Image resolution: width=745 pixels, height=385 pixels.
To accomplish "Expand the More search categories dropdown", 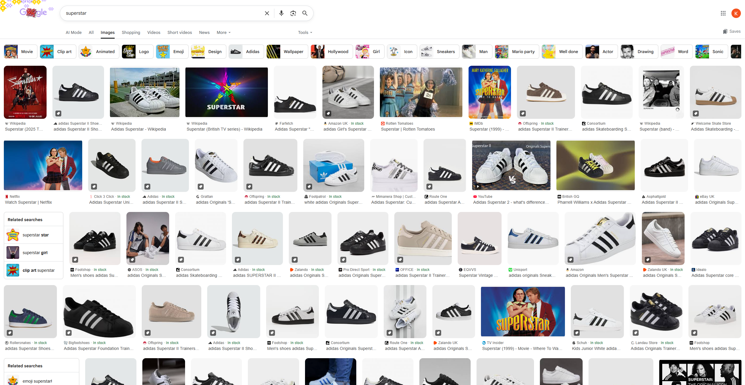I will pos(223,32).
